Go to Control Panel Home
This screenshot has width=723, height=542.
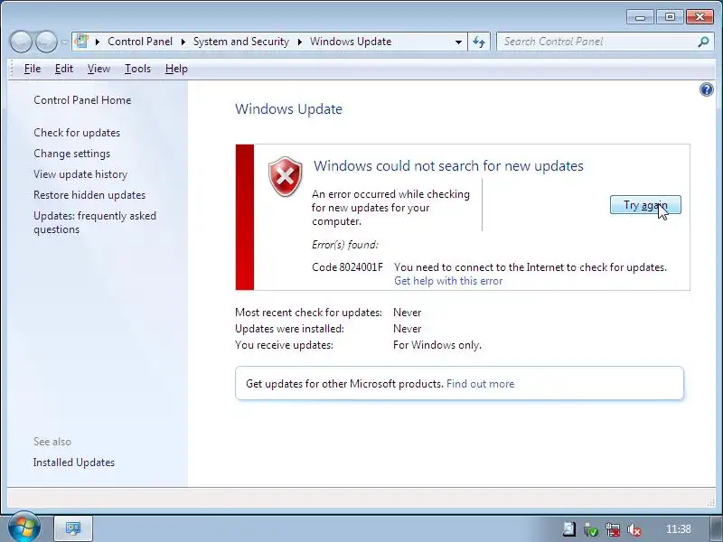coord(82,100)
